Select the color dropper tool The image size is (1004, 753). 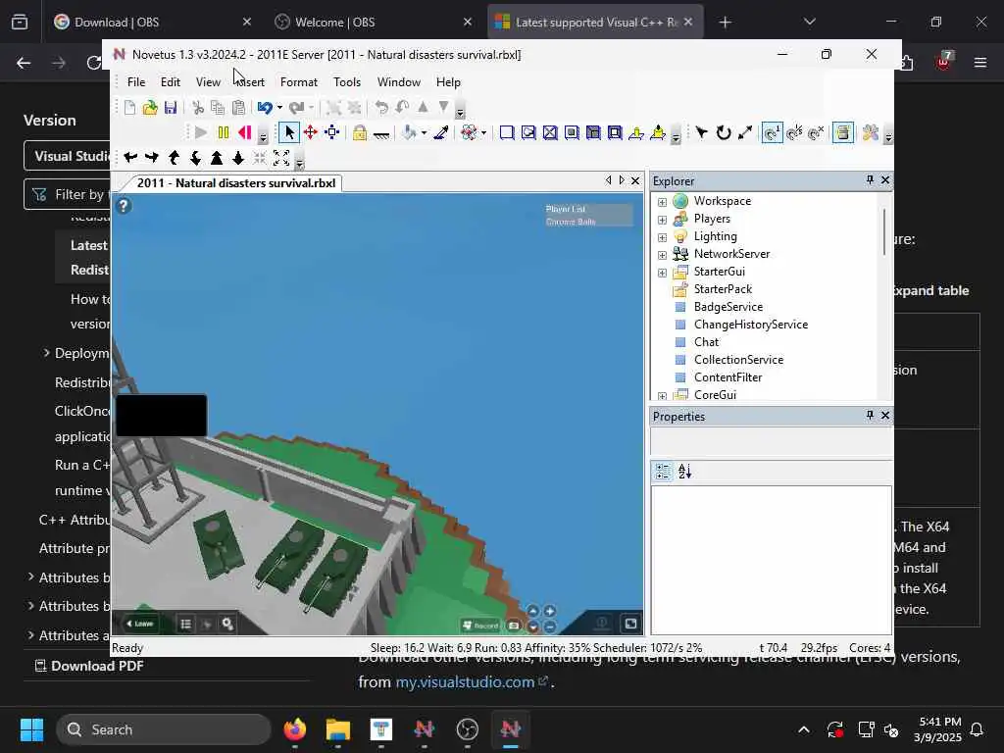tap(441, 132)
